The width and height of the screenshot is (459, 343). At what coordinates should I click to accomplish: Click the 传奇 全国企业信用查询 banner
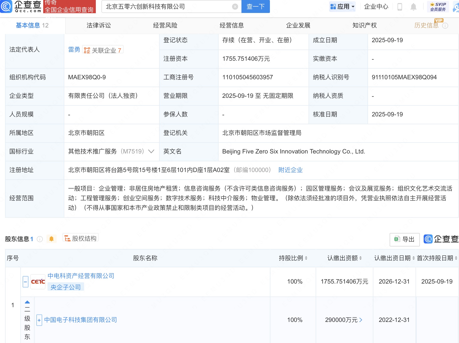(69, 6)
